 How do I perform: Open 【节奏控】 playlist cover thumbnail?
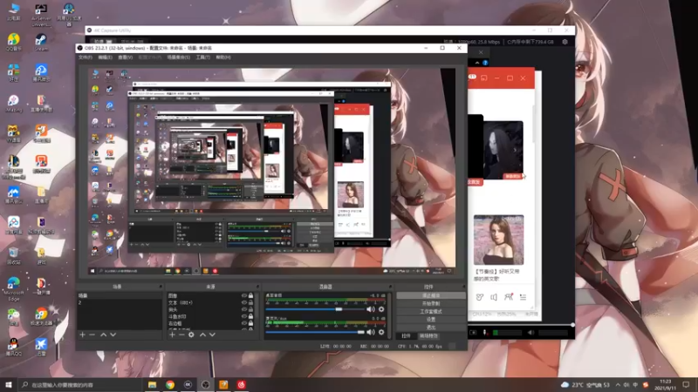[498, 240]
